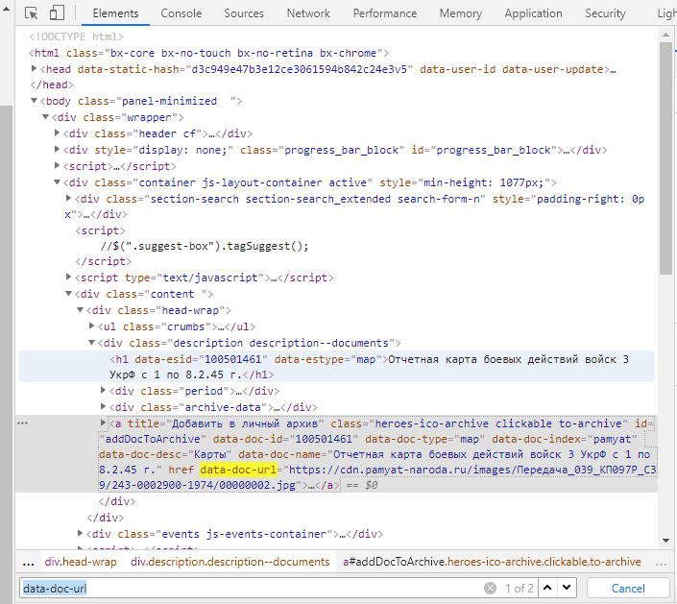Screen dimensions: 677x604
Task: Open the Application tab
Action: coord(533,13)
